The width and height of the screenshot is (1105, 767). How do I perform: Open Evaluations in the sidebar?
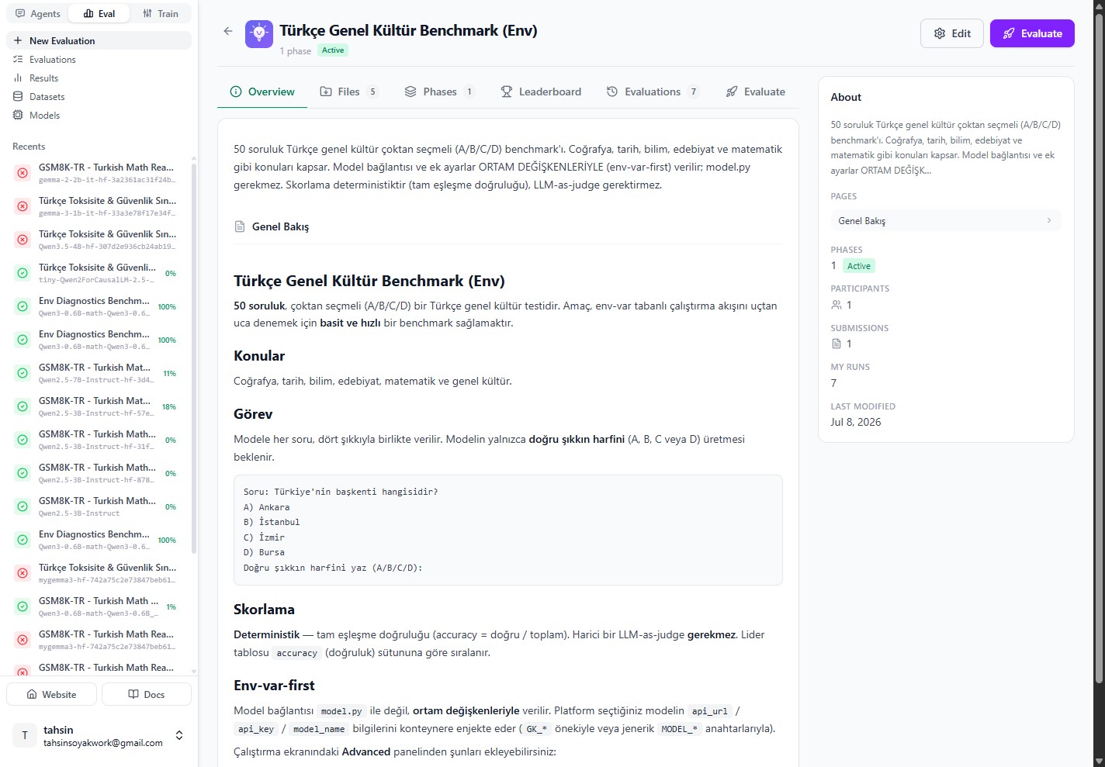(x=99, y=59)
